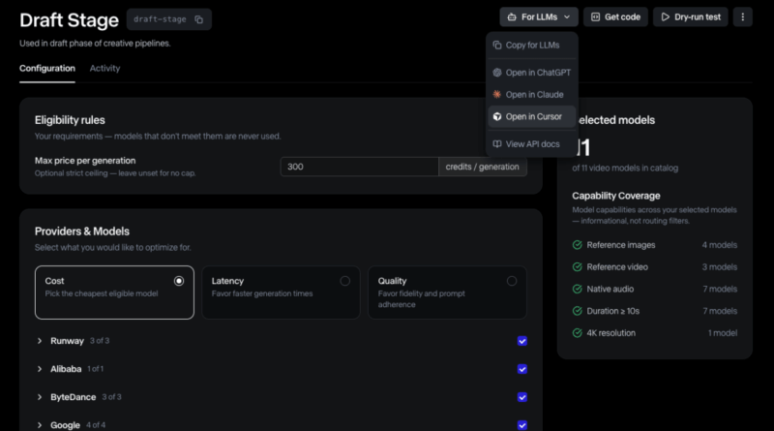Open the three-dot more options menu

click(x=742, y=16)
